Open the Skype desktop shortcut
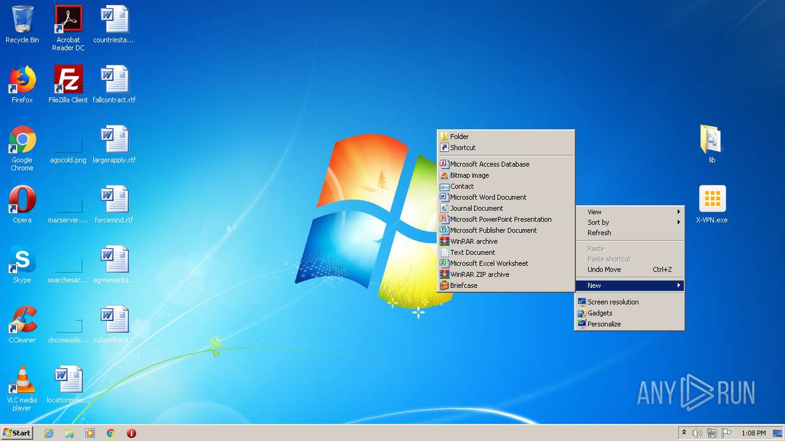This screenshot has width=785, height=441. click(22, 265)
